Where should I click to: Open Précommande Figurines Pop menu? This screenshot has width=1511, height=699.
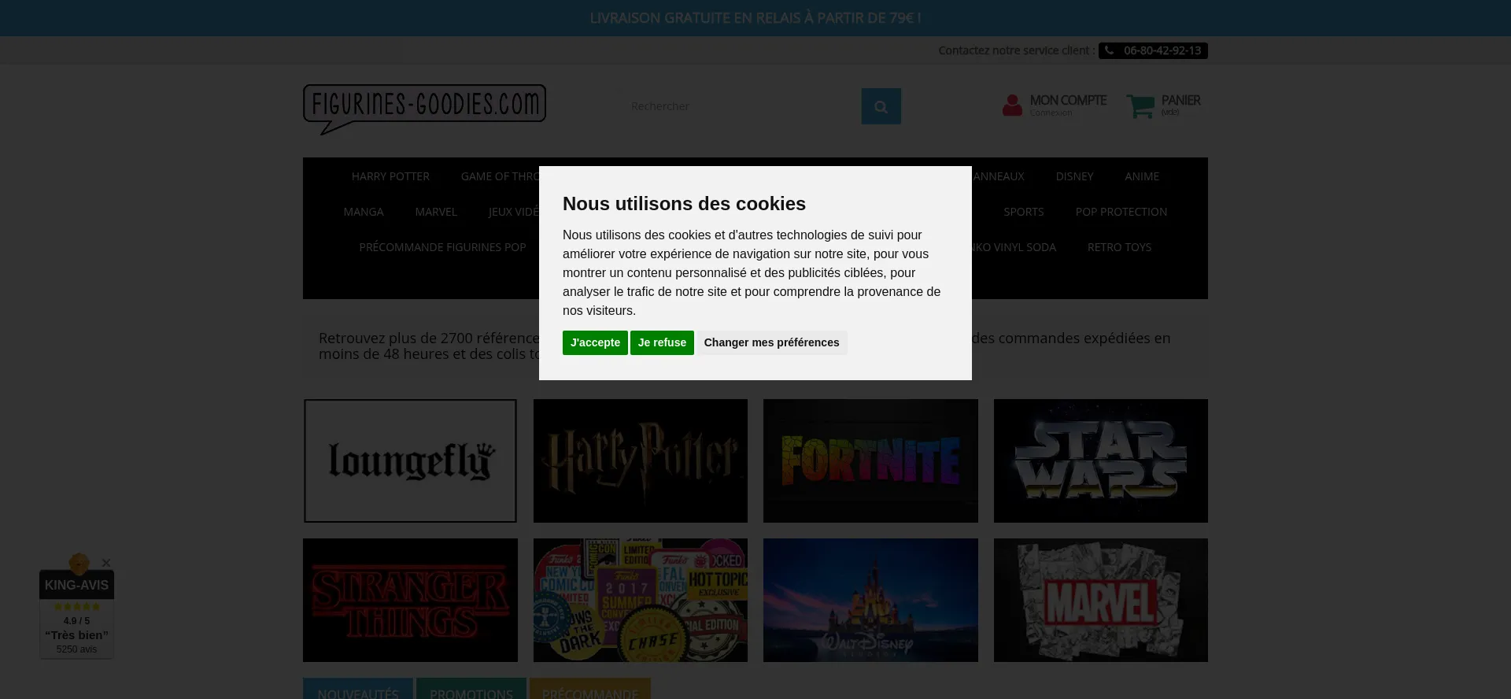click(442, 247)
